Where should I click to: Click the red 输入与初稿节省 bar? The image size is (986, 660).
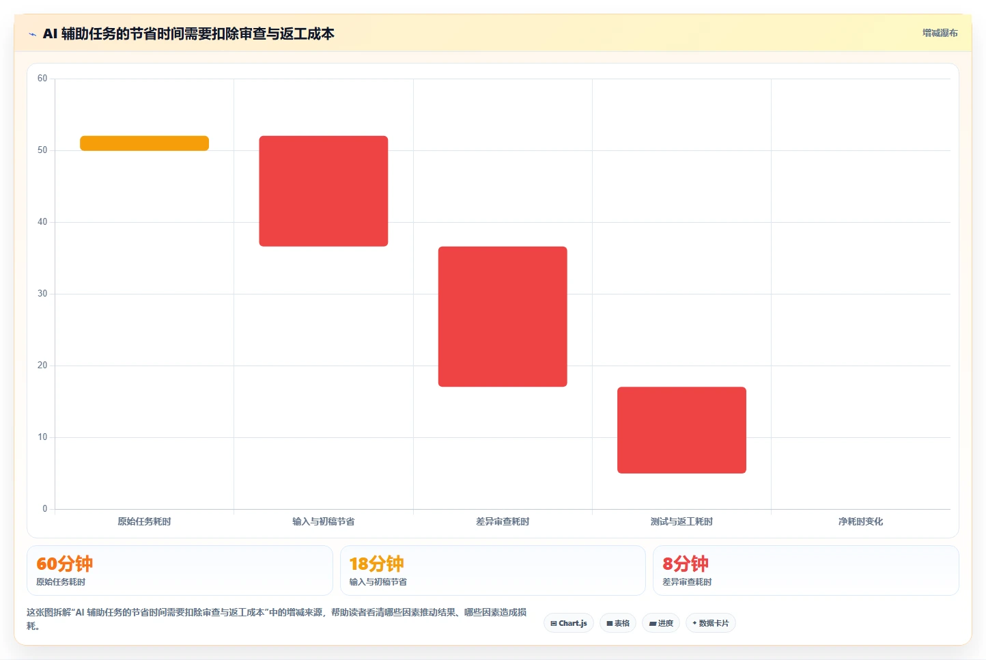(324, 191)
